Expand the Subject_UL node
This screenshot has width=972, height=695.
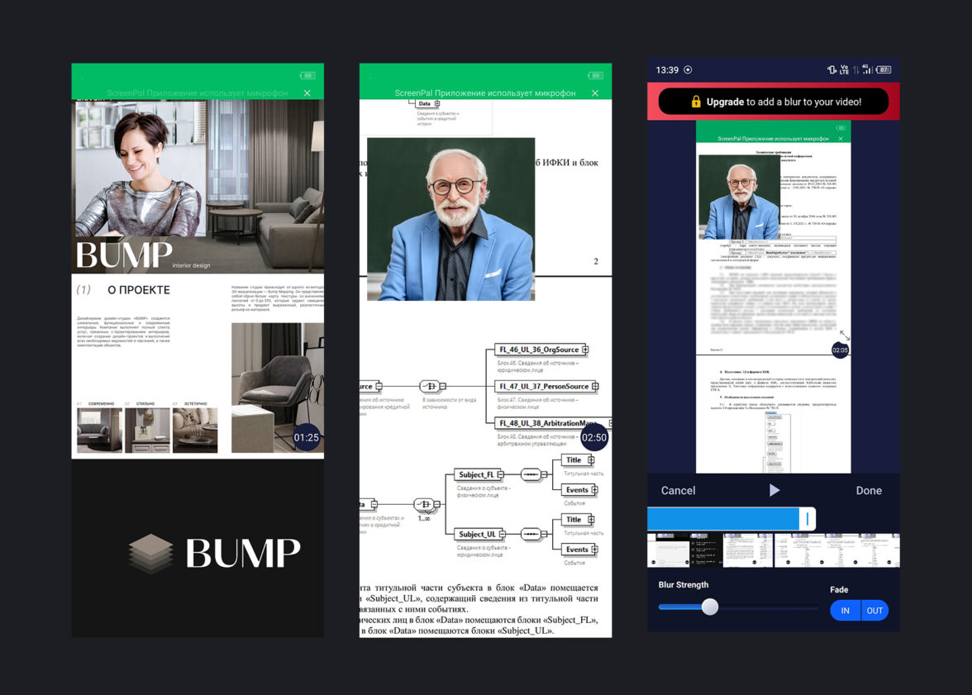[503, 535]
